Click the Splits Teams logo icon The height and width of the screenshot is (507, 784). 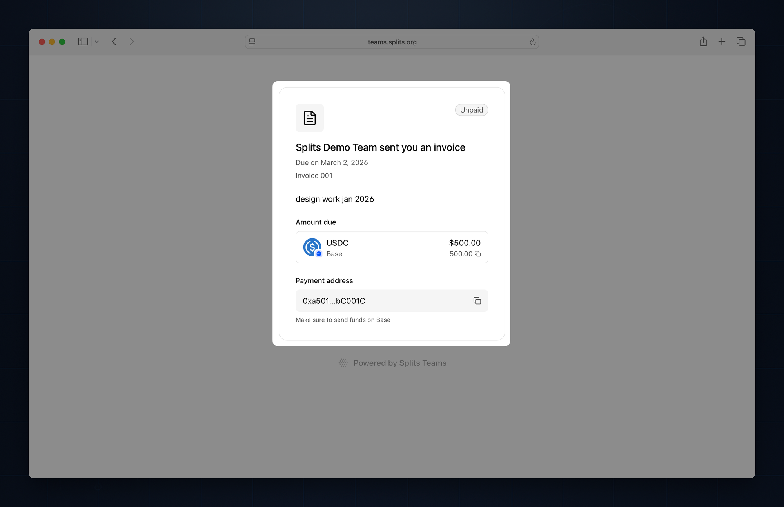343,363
